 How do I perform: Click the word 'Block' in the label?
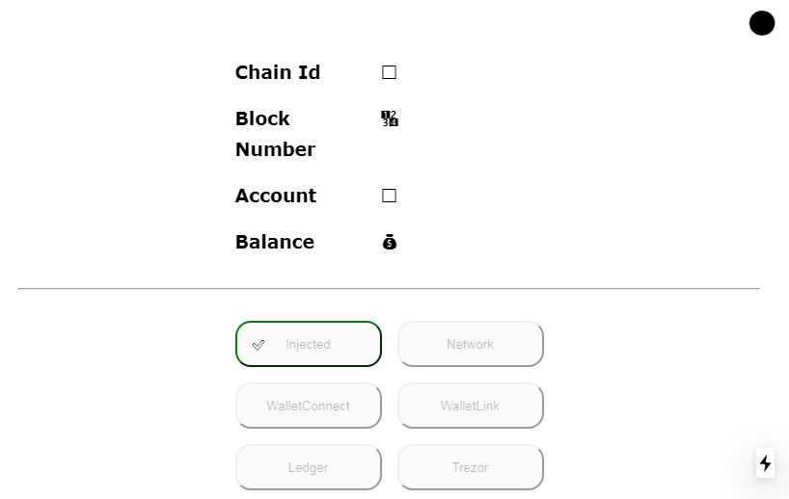(x=262, y=118)
